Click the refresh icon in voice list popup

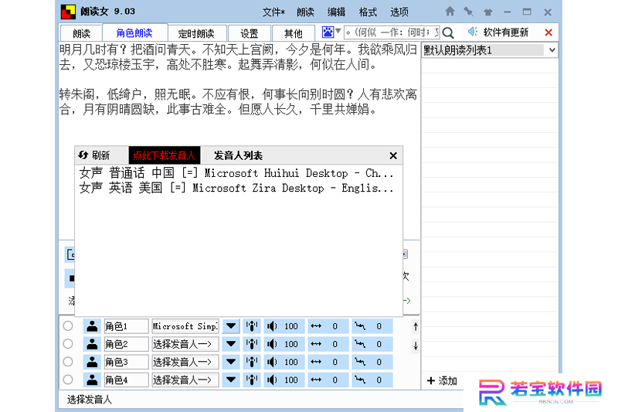coord(83,155)
